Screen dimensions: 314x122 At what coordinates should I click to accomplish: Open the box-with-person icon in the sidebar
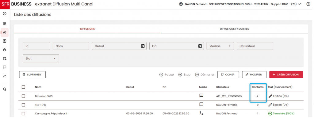(x=5, y=50)
